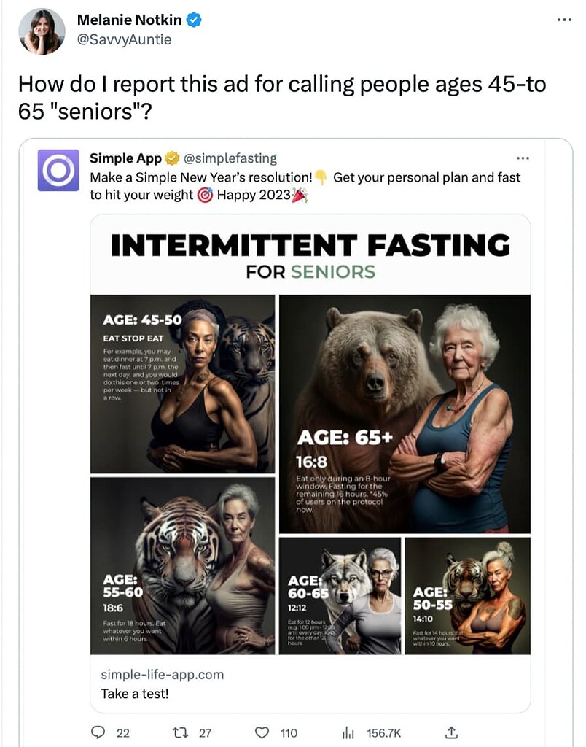Click the Melanie Notkin display name
586x747 pixels.
click(128, 20)
